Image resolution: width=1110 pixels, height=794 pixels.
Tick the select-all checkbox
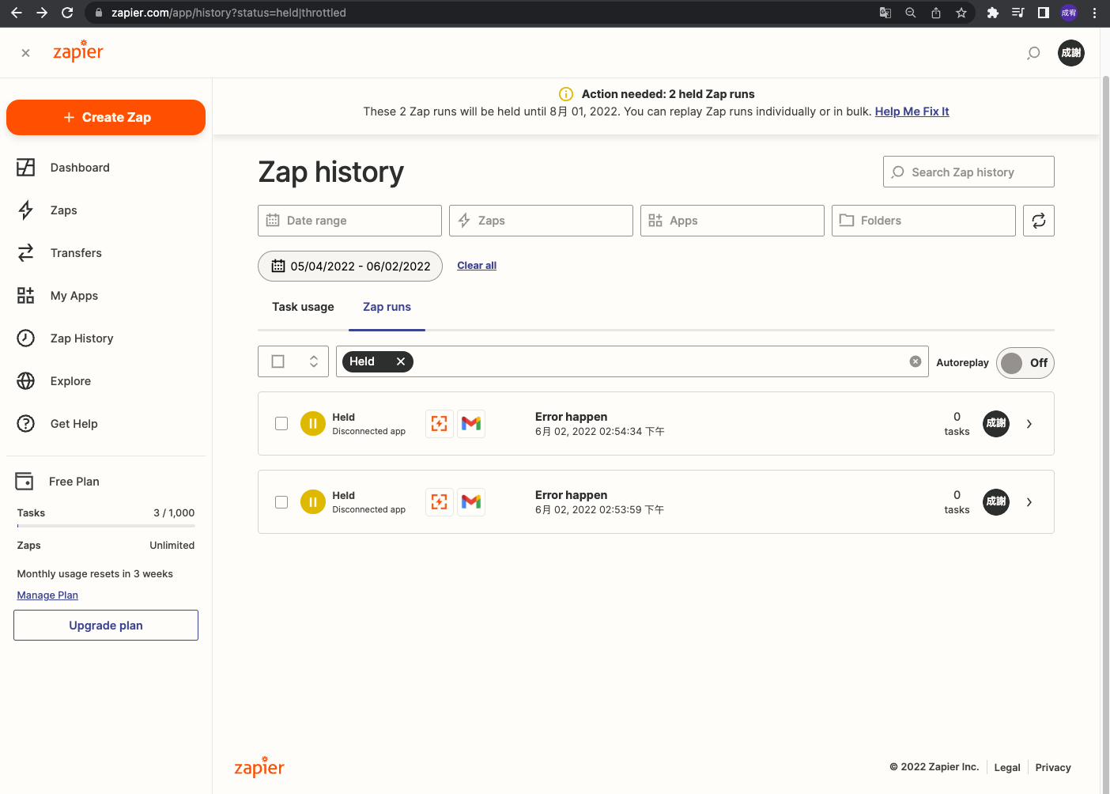click(x=277, y=361)
